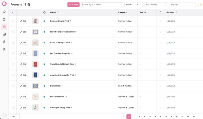Go to page 5
This screenshot has width=203, height=119.
[150, 116]
